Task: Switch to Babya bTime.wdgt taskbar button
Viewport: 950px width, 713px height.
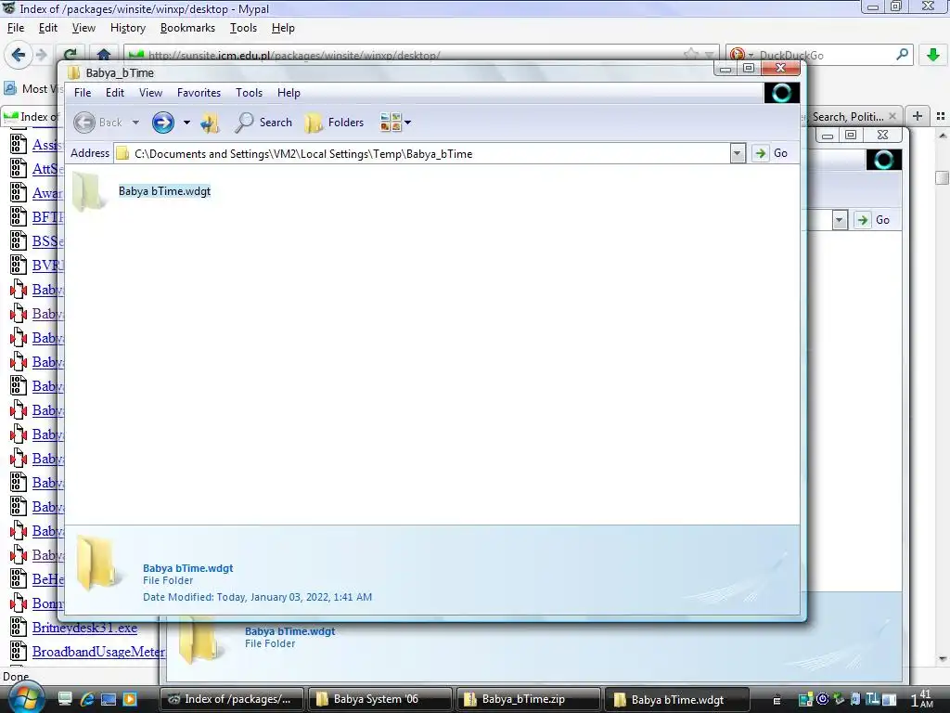Action: coord(677,699)
